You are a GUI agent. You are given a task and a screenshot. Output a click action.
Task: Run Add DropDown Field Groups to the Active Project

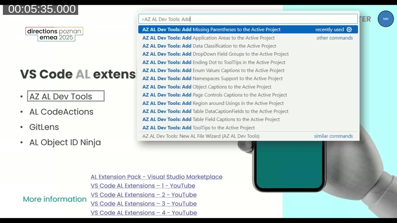[x=248, y=54]
